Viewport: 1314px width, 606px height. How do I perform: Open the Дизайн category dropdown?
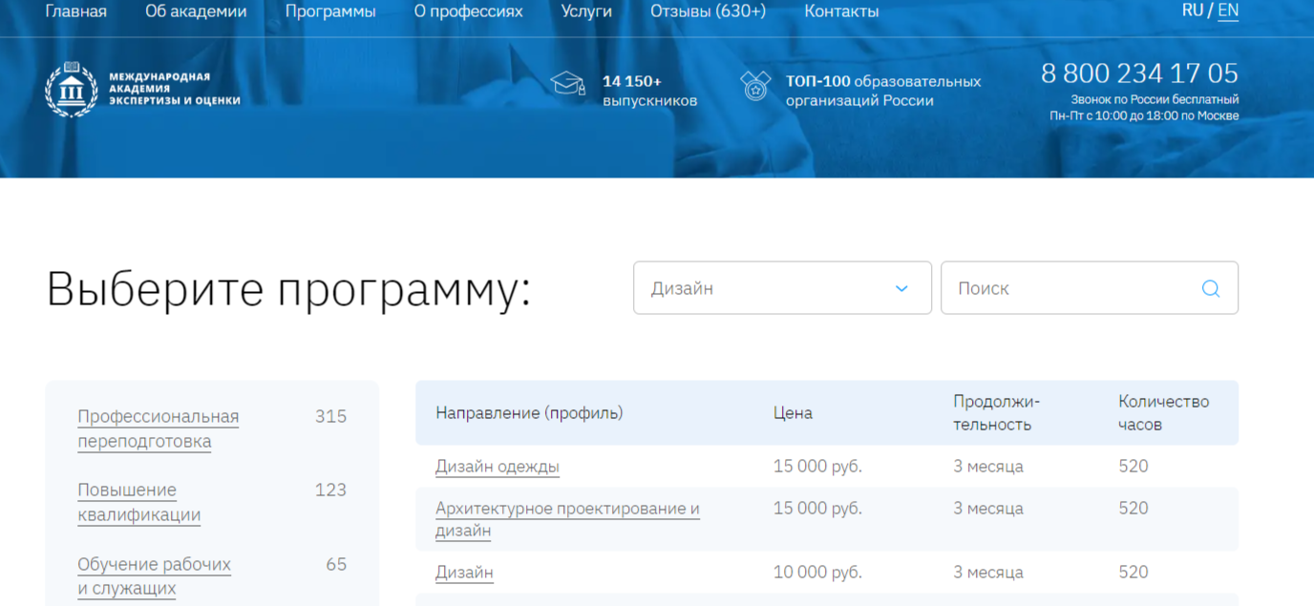click(x=781, y=287)
